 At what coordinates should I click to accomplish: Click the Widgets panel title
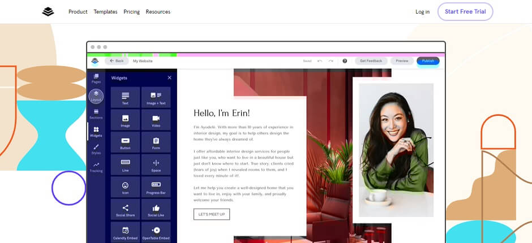(x=119, y=78)
